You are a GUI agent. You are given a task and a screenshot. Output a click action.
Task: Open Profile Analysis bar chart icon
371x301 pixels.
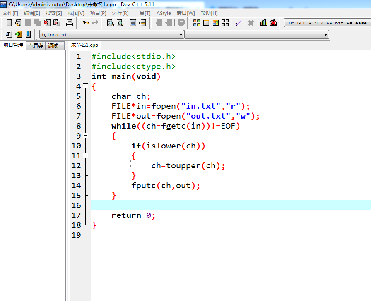coord(264,23)
